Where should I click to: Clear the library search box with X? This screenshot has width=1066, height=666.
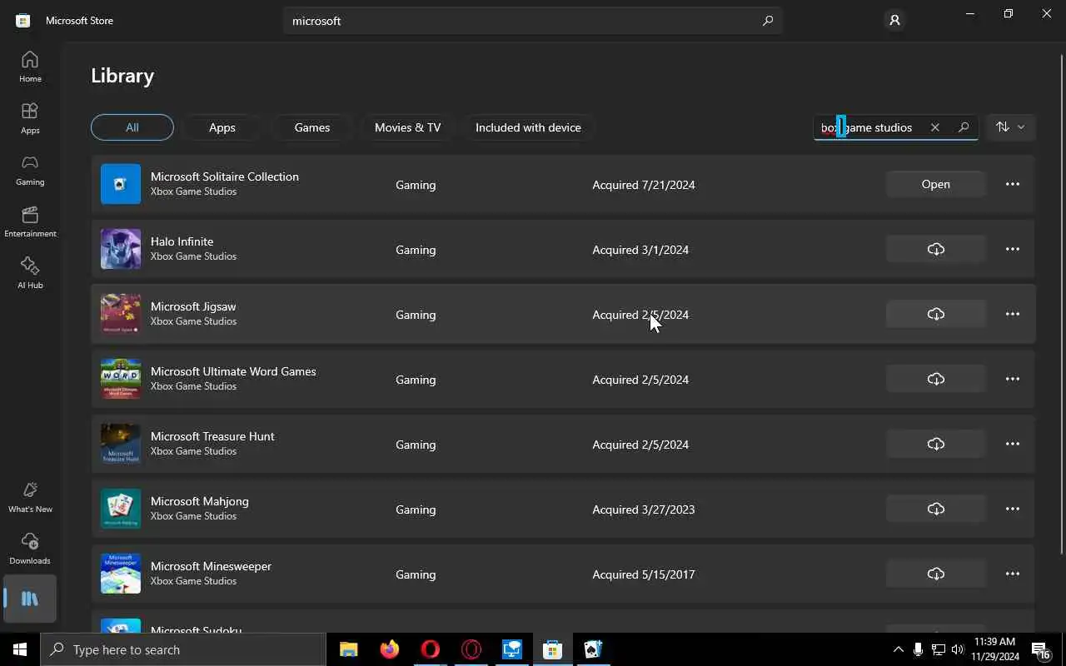pyautogui.click(x=935, y=127)
